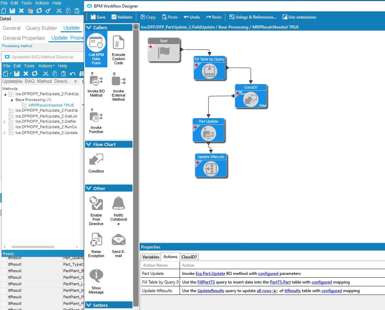
Task: Toggle the Use extensions option
Action: (x=299, y=17)
